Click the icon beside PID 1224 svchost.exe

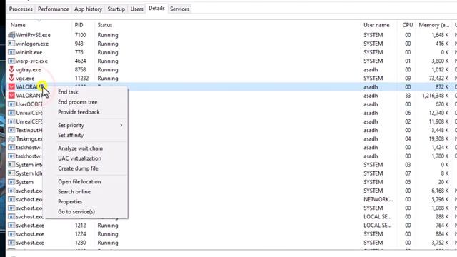[11, 234]
